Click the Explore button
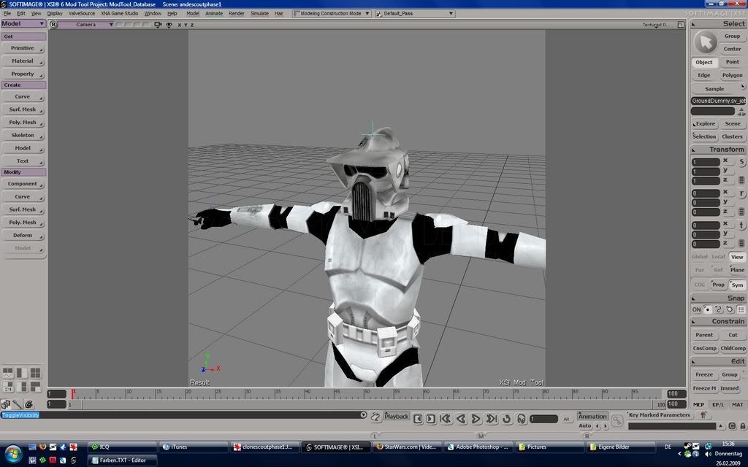This screenshot has width=748, height=467. point(704,124)
